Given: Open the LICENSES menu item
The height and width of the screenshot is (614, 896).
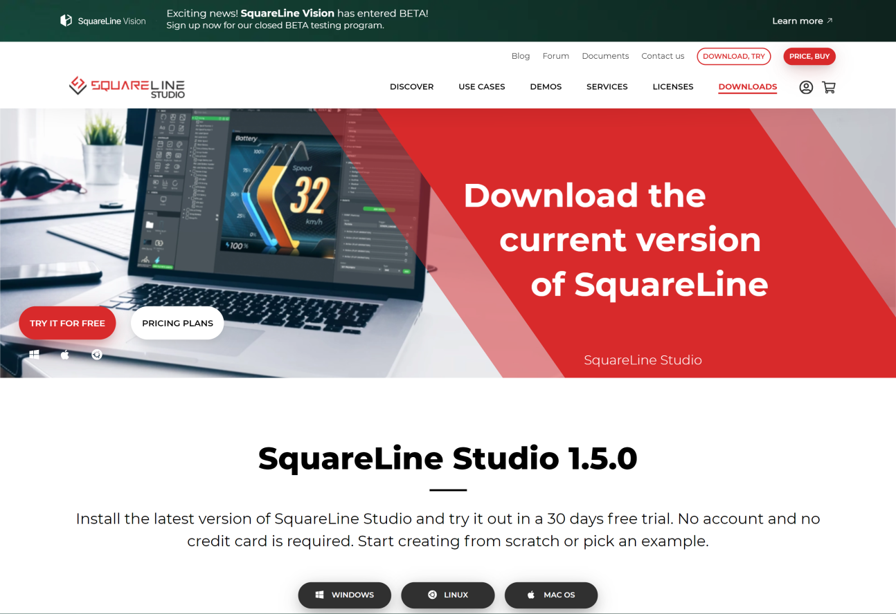Looking at the screenshot, I should point(673,86).
